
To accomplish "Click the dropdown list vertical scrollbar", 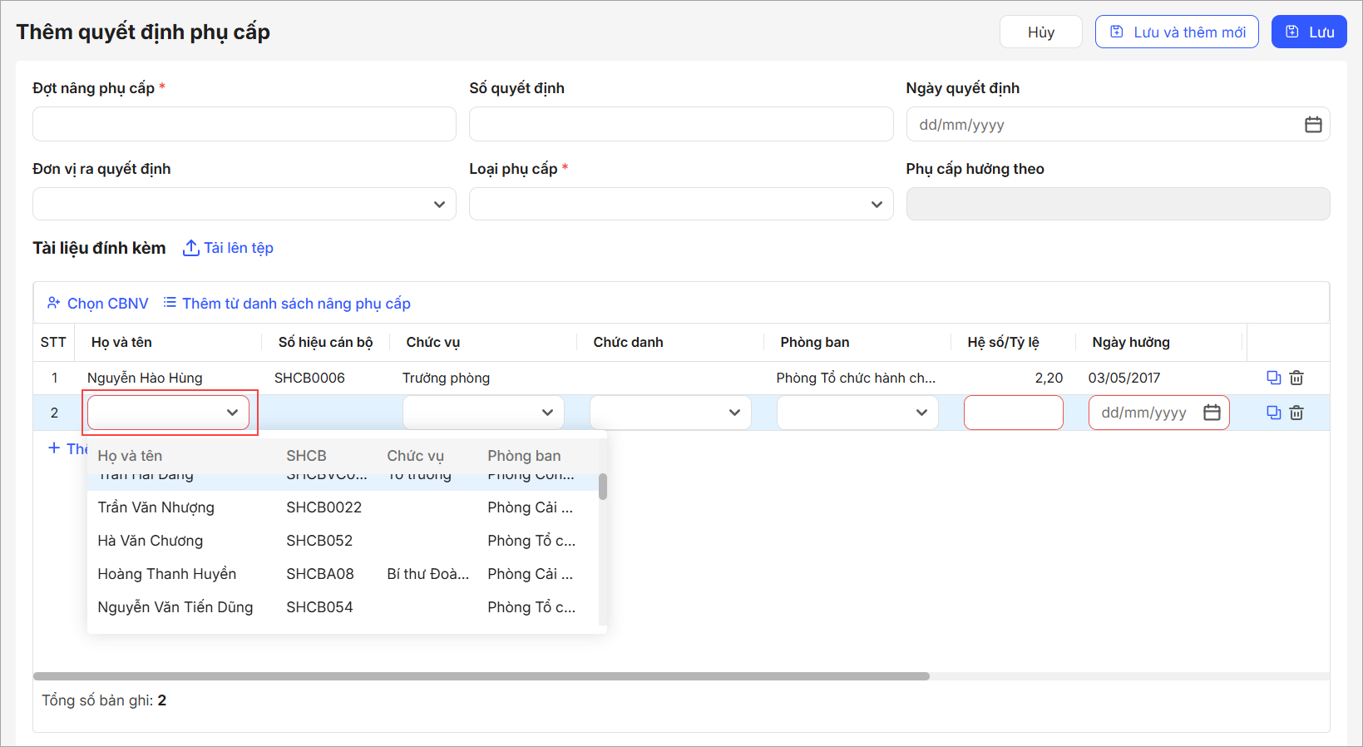I will (x=603, y=487).
